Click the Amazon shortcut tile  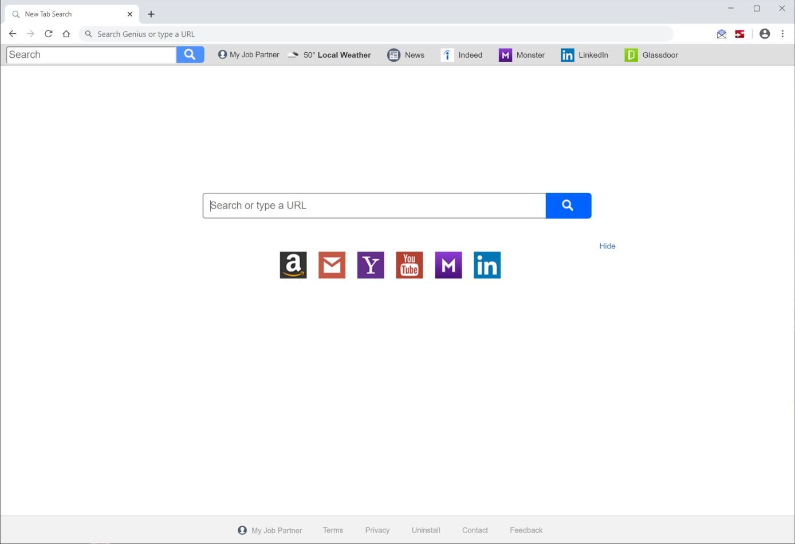(293, 265)
